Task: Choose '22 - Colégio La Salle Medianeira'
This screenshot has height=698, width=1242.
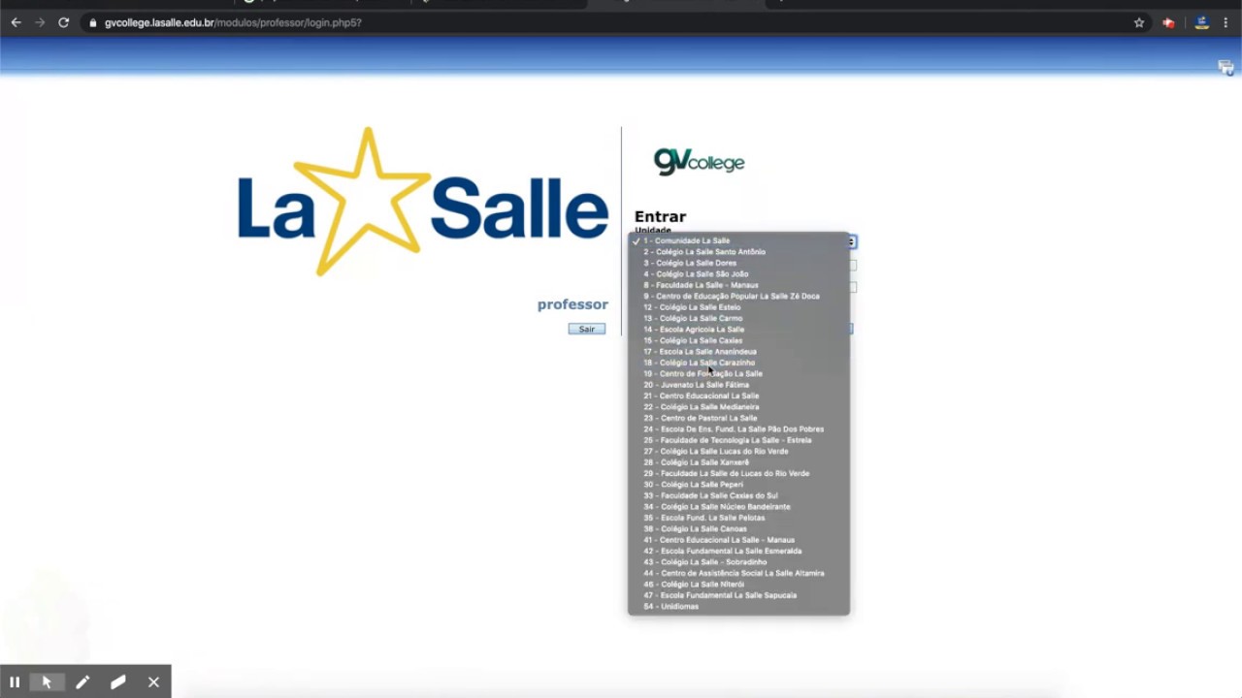Action: [x=738, y=407]
